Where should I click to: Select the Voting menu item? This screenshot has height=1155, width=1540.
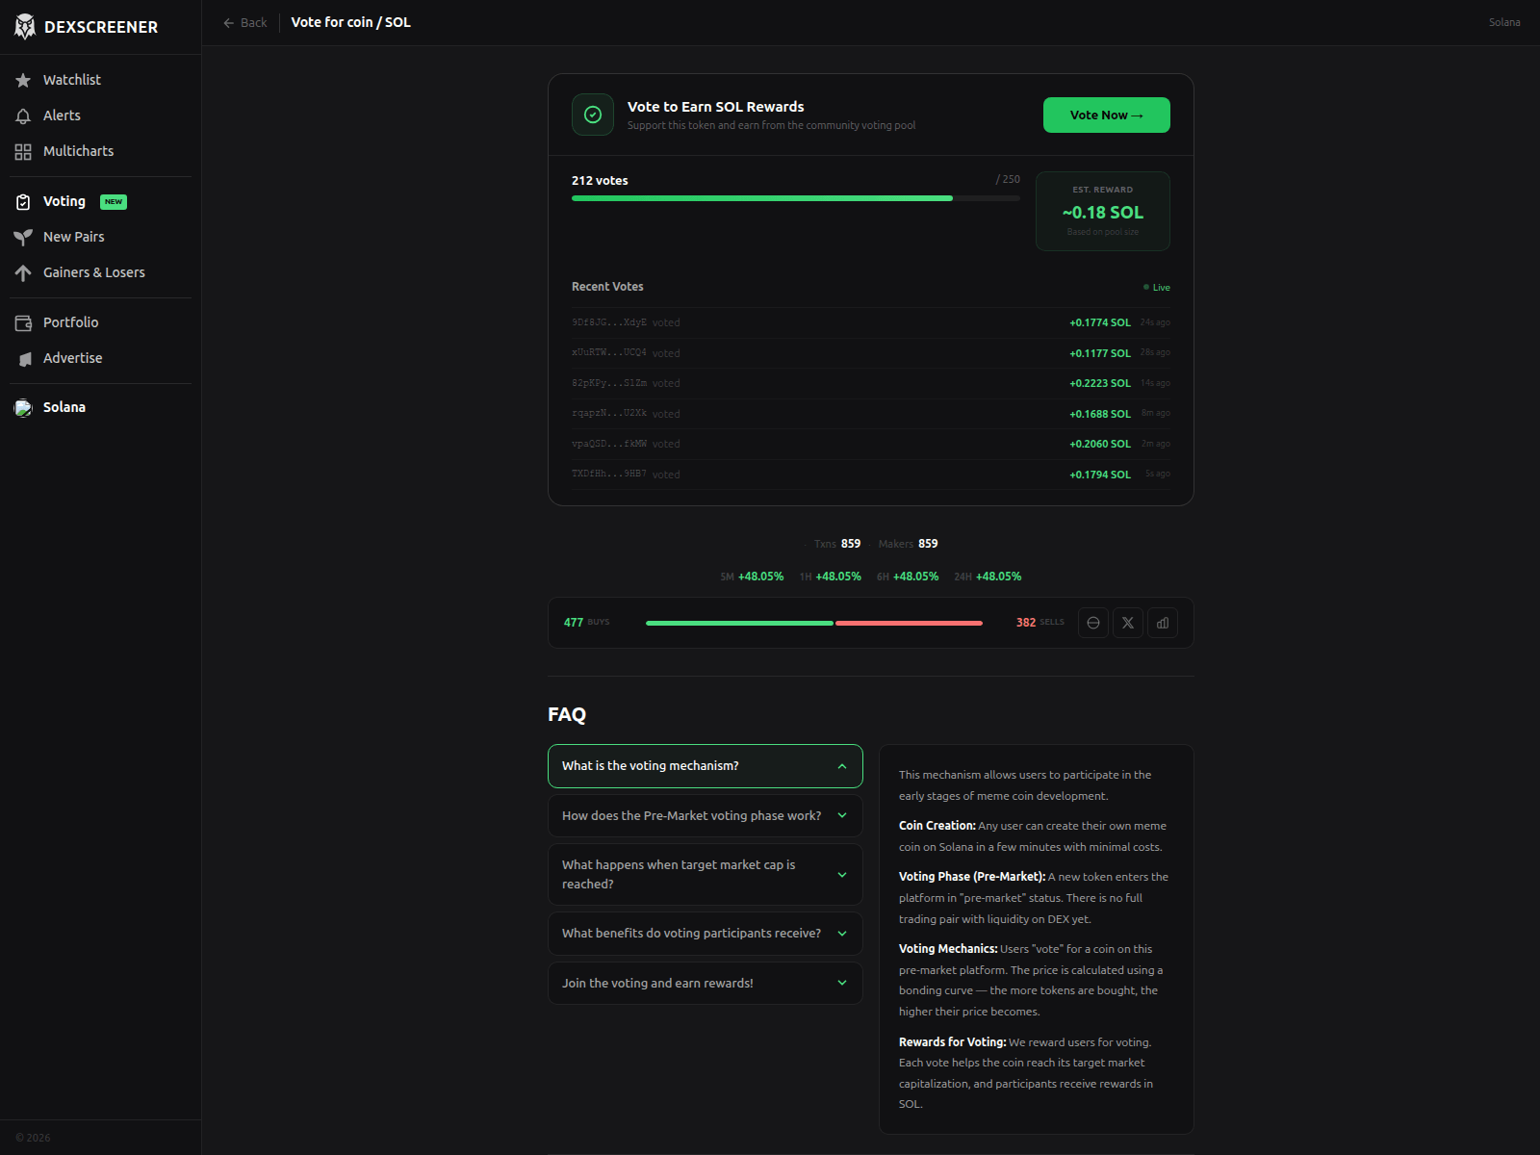[64, 201]
